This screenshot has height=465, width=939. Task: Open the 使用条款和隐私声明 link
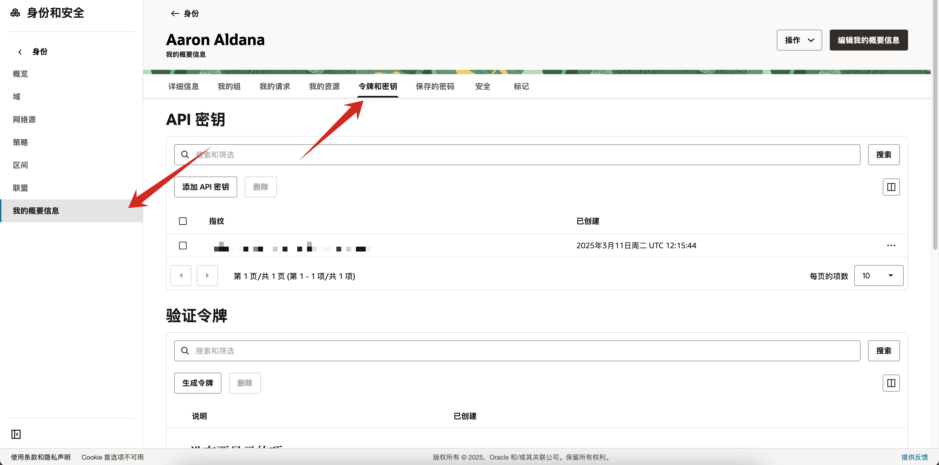[40, 457]
